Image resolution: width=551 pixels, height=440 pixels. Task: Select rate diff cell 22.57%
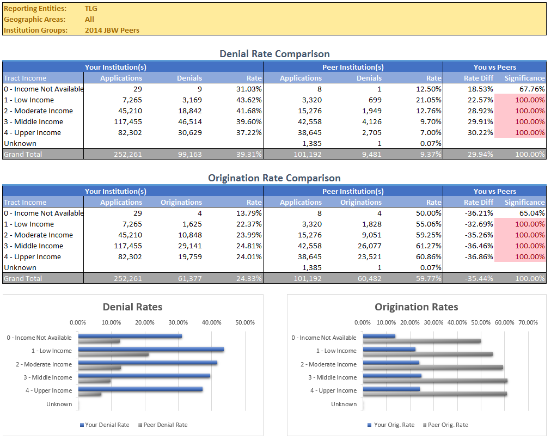[x=480, y=100]
